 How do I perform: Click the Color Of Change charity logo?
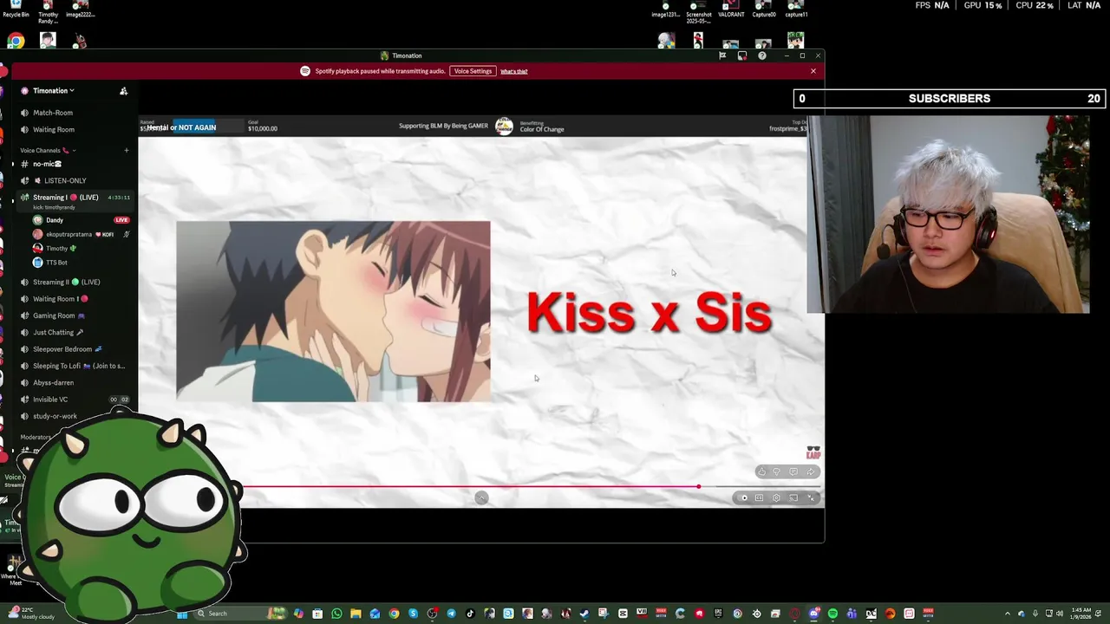[x=504, y=127]
